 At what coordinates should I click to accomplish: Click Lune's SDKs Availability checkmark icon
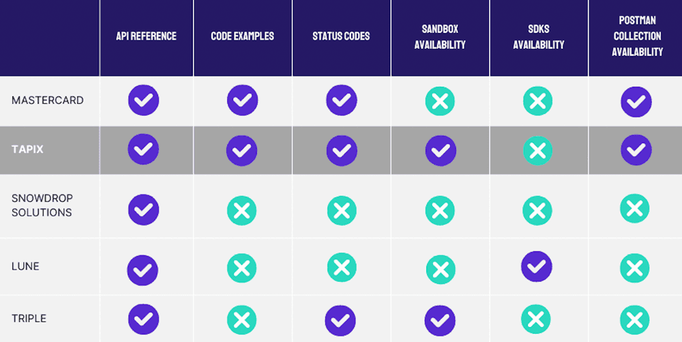[x=537, y=266]
